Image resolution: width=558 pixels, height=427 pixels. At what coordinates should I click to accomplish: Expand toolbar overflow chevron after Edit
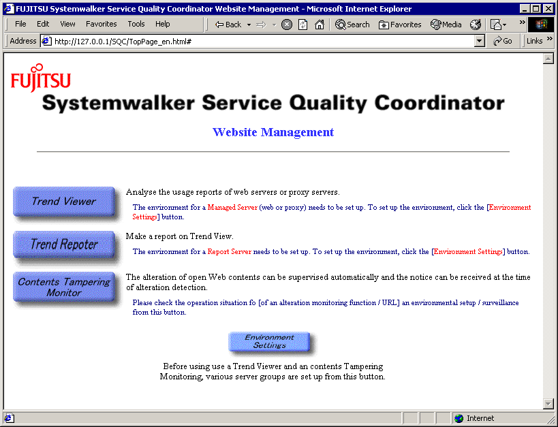(x=522, y=22)
